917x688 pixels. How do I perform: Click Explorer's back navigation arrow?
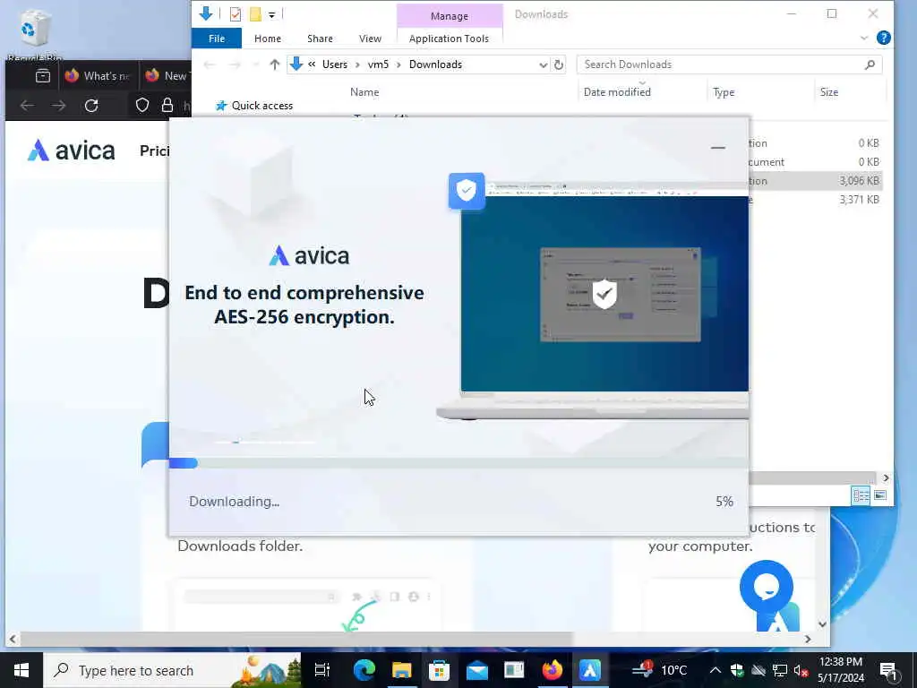(210, 64)
